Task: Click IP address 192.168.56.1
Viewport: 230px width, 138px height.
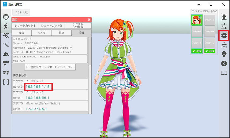Action: click(38, 98)
